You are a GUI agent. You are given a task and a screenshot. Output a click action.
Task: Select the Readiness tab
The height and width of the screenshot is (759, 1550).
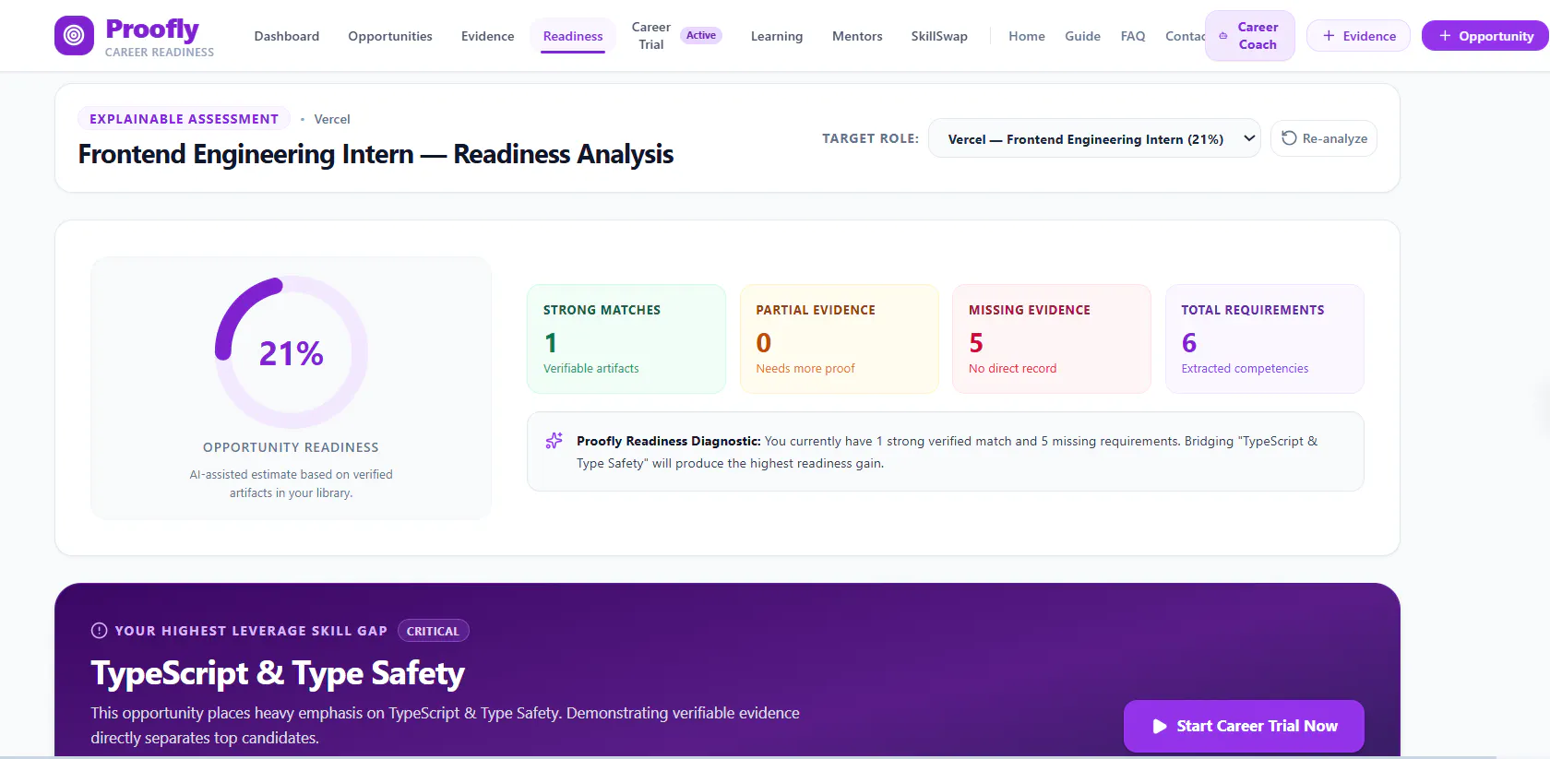click(x=573, y=36)
